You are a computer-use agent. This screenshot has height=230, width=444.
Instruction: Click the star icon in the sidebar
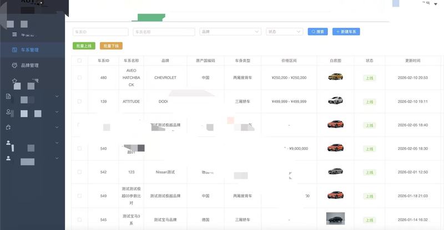pos(14,81)
